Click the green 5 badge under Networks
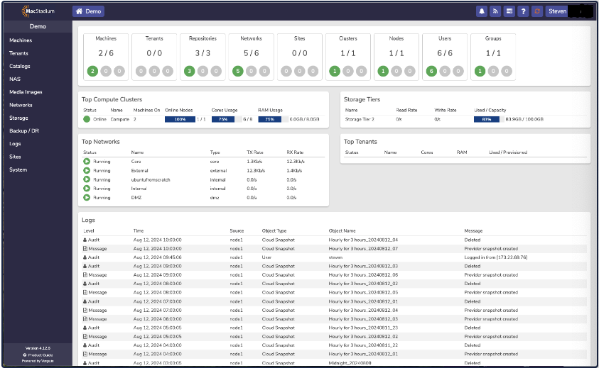Screen dimensions: 599x368 pyautogui.click(x=237, y=71)
